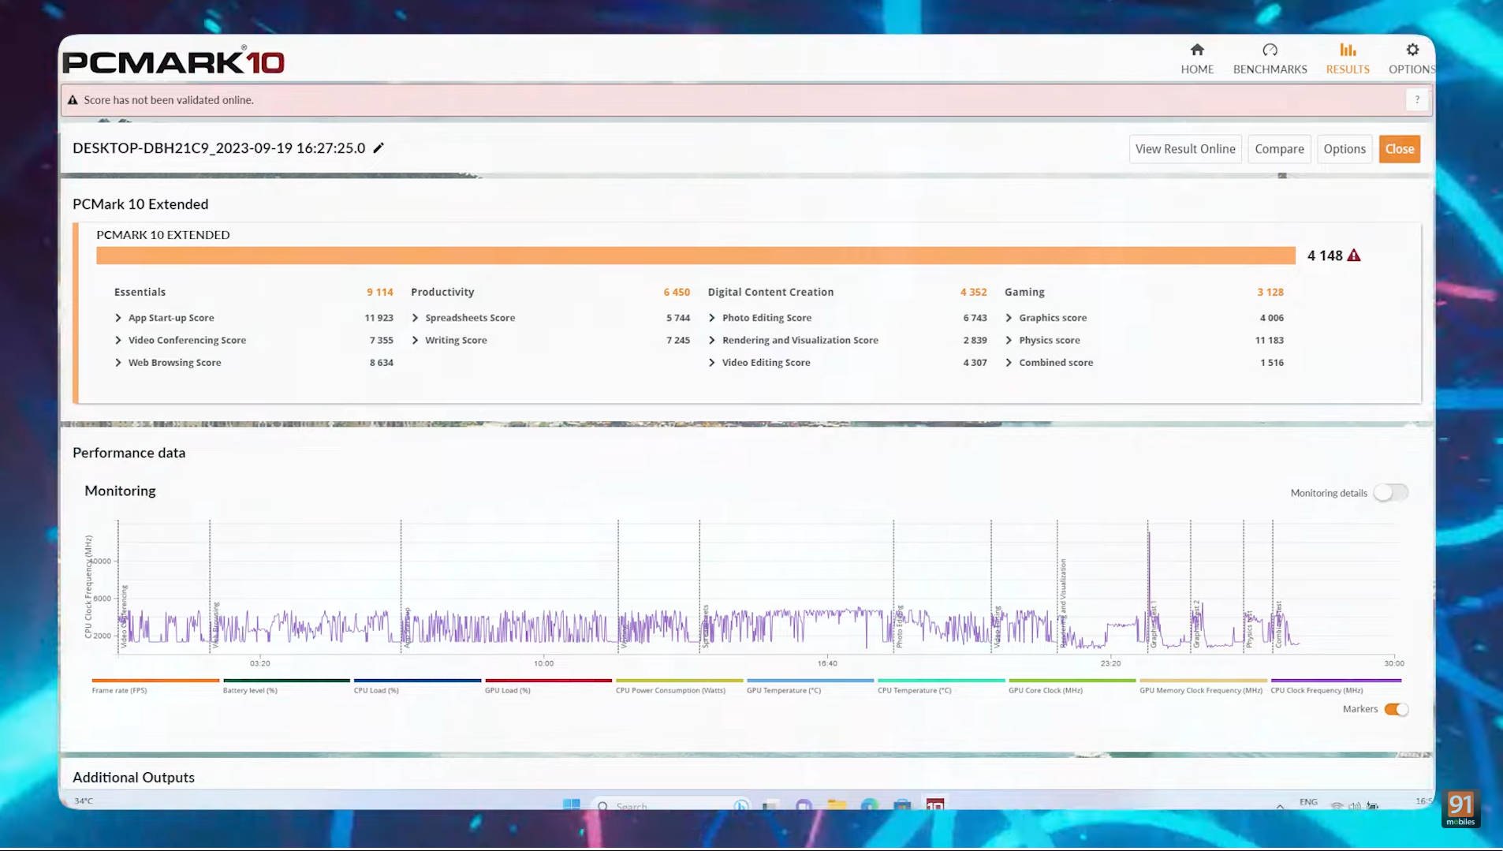Click the Home house icon

[1197, 50]
